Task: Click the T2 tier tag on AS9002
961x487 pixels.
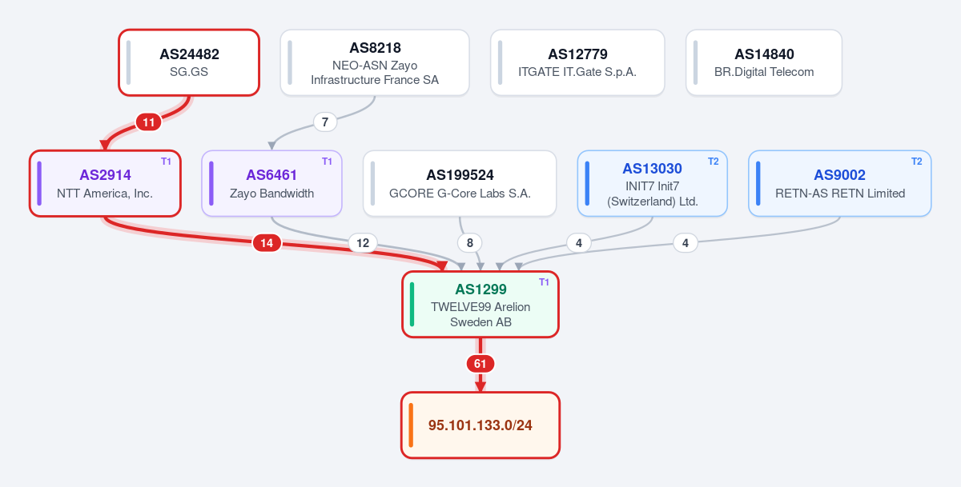Action: tap(917, 162)
